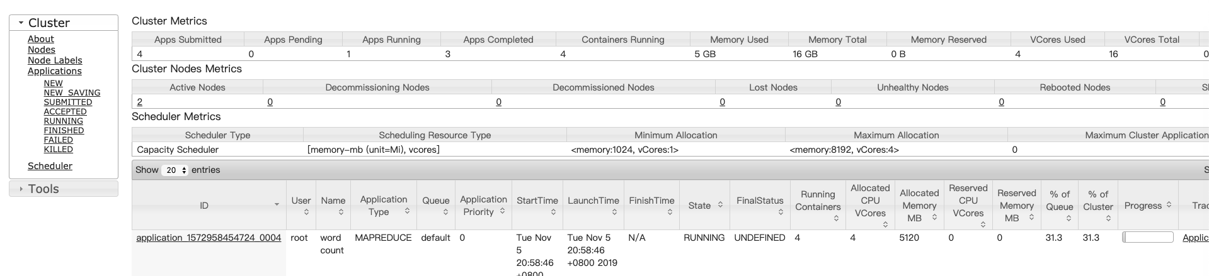This screenshot has height=276, width=1209.
Task: Click the Node Labels sidebar link
Action: (55, 60)
